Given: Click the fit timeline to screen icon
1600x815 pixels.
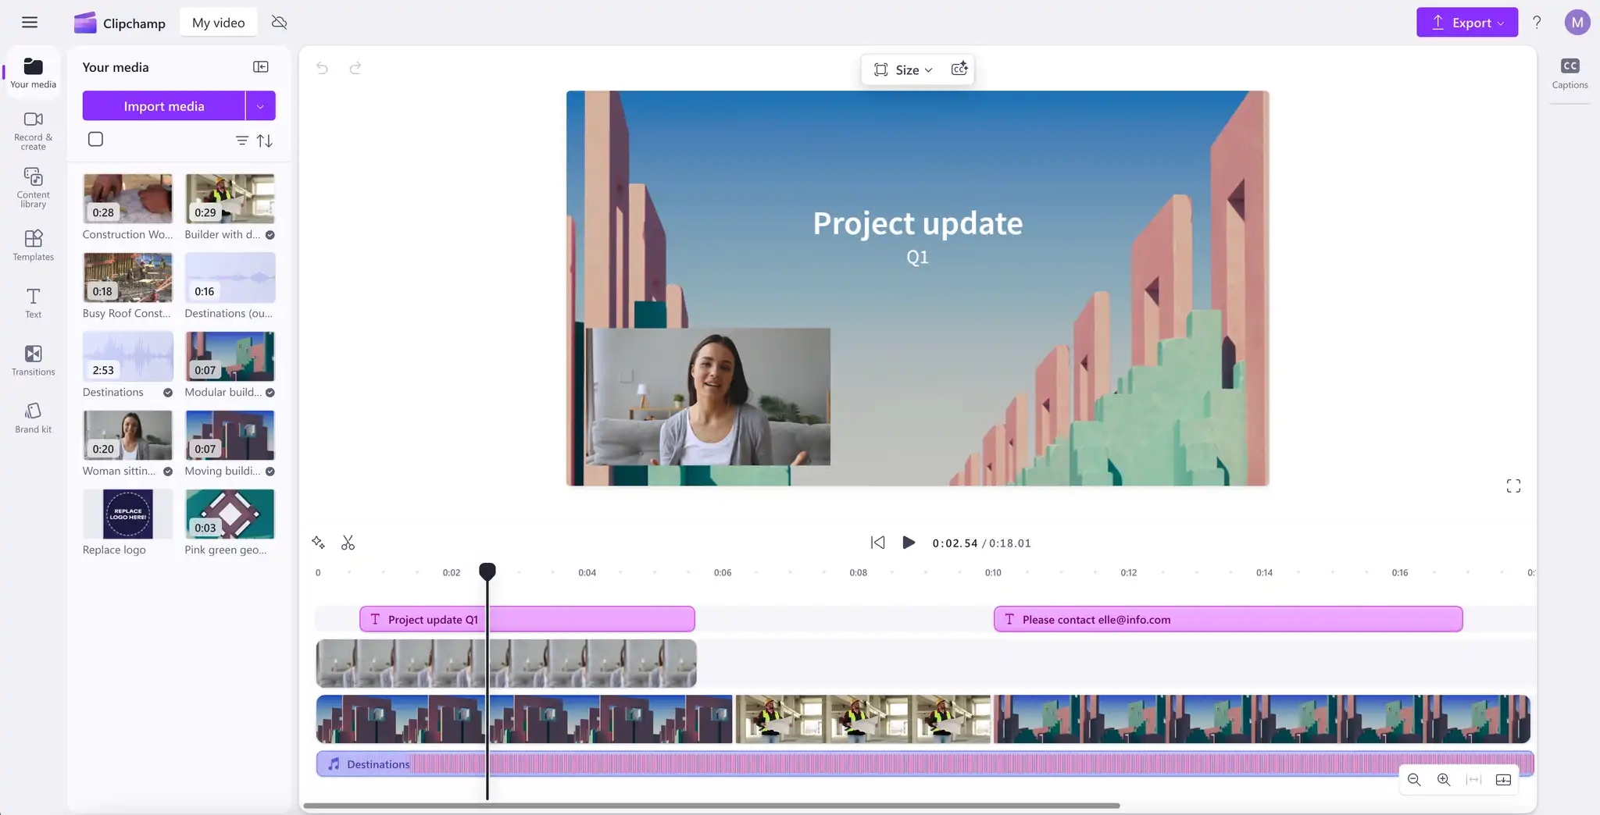Looking at the screenshot, I should (x=1473, y=779).
